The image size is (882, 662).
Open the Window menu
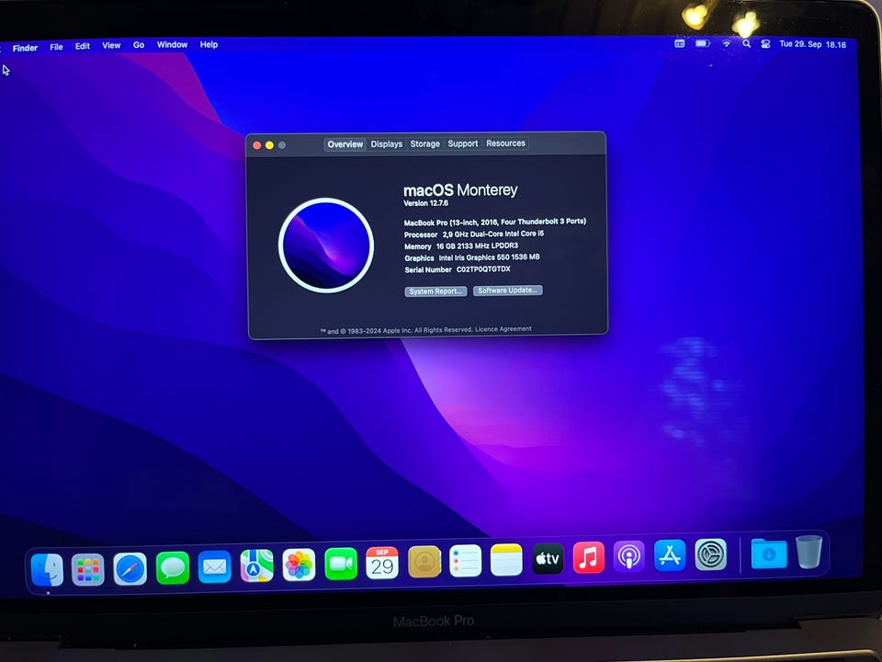[172, 44]
